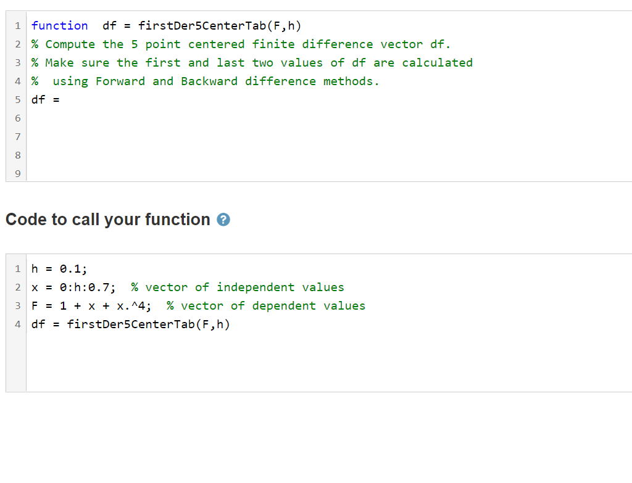
Task: Open the help icon beside 'Code to call your function'
Action: click(x=223, y=220)
